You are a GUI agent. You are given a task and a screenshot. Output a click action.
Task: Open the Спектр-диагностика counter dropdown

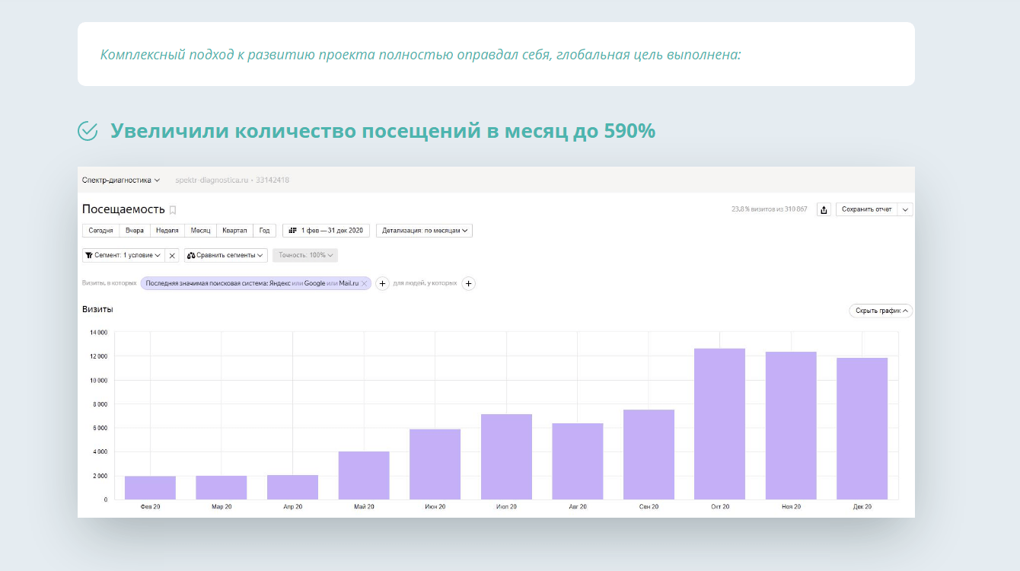pyautogui.click(x=121, y=180)
